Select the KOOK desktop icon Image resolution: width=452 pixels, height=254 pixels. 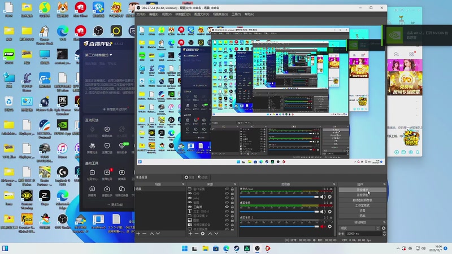coord(9,56)
